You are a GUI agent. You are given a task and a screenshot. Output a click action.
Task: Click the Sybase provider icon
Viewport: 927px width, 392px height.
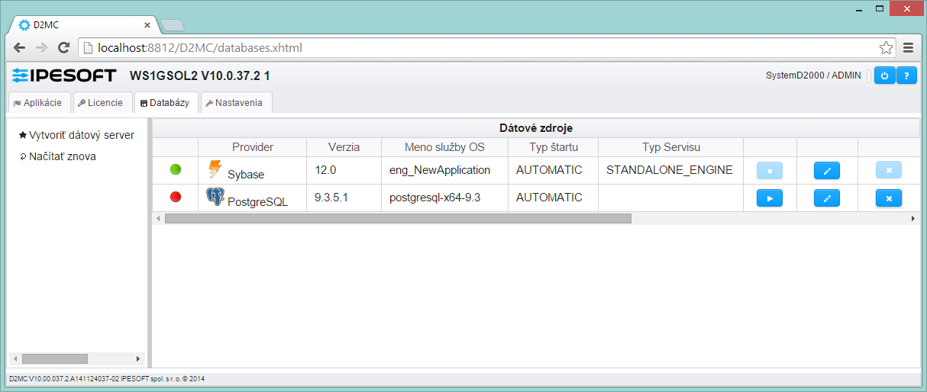tap(215, 169)
